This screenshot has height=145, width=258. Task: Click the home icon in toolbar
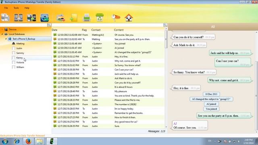129,18
